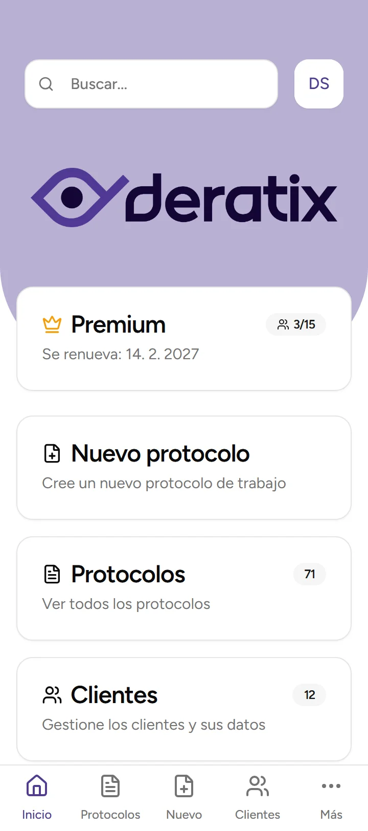Select the Clientes people icon in bottom bar
Viewport: 368px width, 831px height.
(x=257, y=785)
